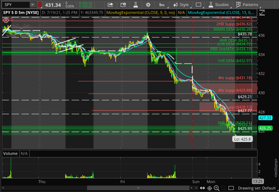Screen dimensions: 279x192
Task: Open the flask icon left of the gear
Action: (x=136, y=5)
